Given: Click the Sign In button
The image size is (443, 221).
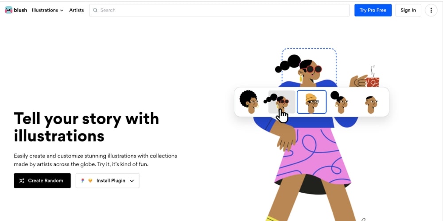Looking at the screenshot, I should click(408, 10).
